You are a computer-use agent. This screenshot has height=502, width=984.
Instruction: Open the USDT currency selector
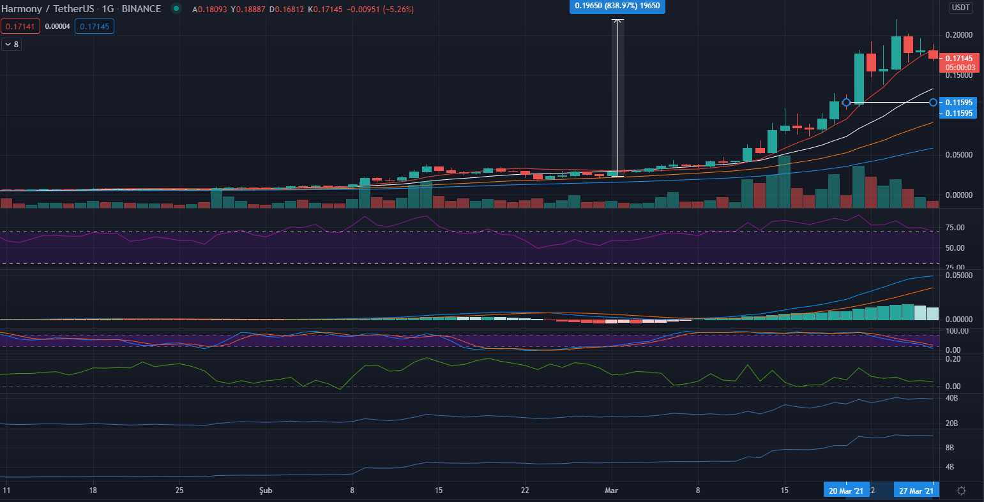[x=960, y=8]
